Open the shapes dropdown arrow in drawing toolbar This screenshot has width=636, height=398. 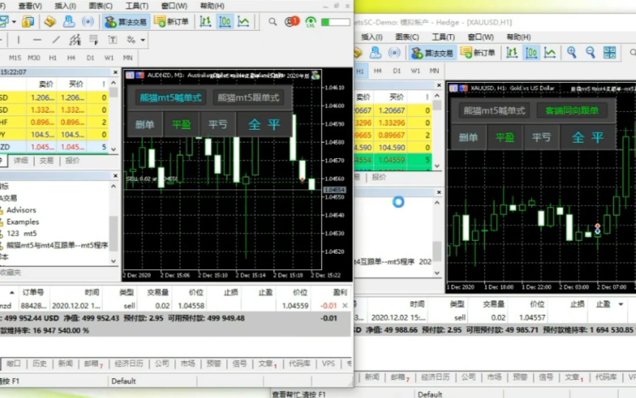[143, 40]
